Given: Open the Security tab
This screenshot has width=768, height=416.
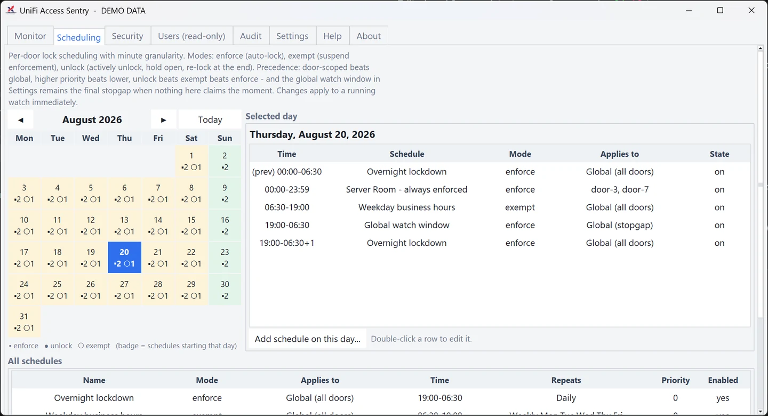Looking at the screenshot, I should click(127, 36).
